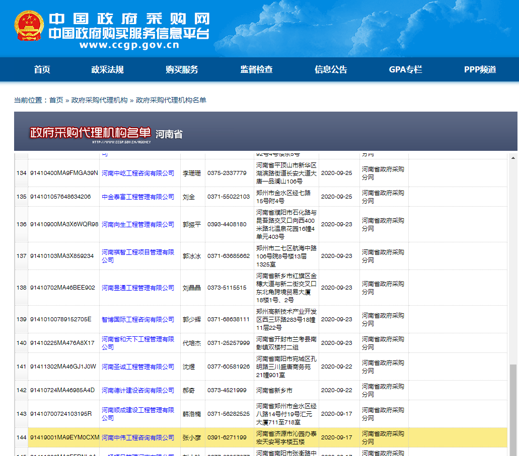Click the 政府采购代理机构 breadcrumb link
Image resolution: width=519 pixels, height=456 pixels.
pyautogui.click(x=100, y=101)
